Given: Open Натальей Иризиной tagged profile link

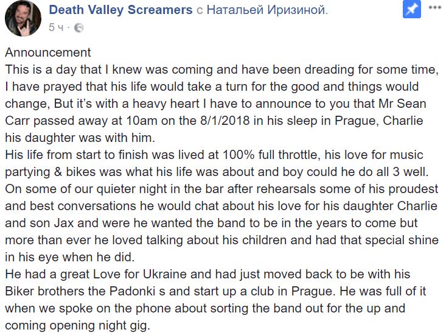Looking at the screenshot, I should click(x=267, y=10).
